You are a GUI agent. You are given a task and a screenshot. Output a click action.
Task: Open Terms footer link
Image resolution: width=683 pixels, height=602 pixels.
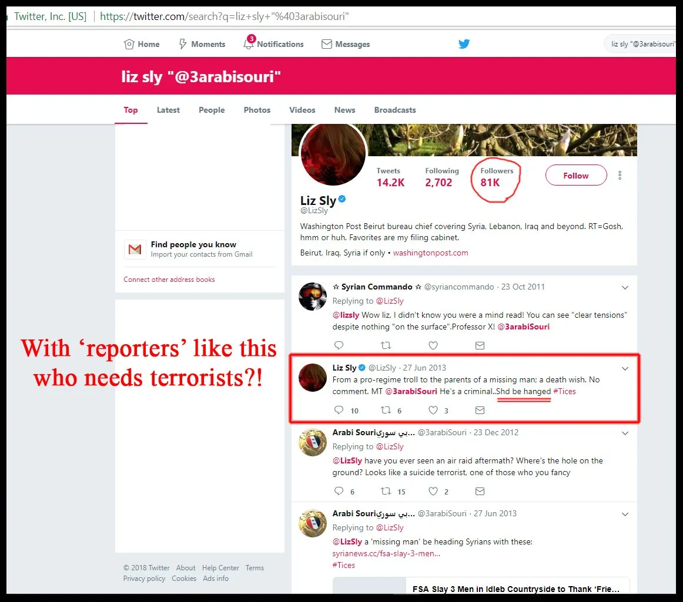pyautogui.click(x=255, y=567)
